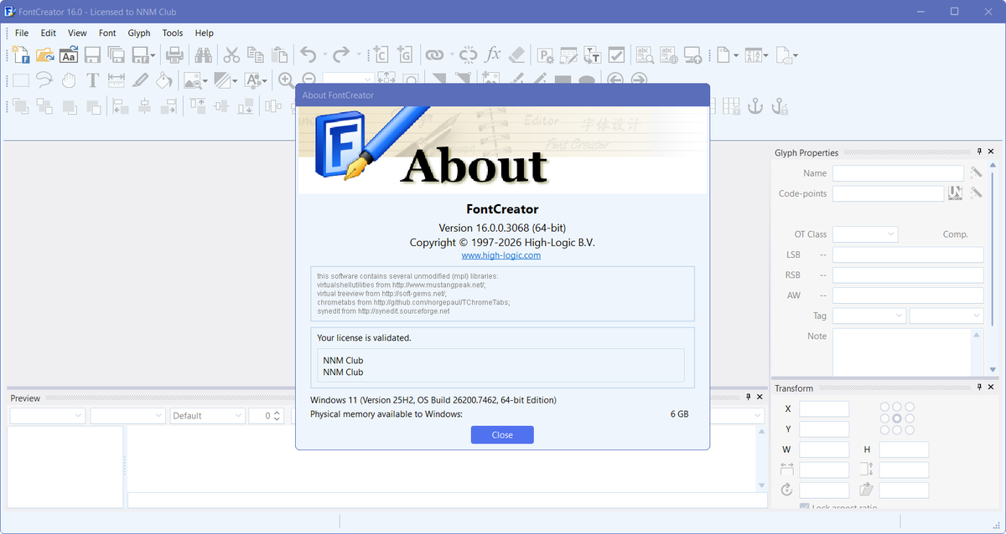
Task: Click the Zoom In magnifier
Action: (286, 80)
